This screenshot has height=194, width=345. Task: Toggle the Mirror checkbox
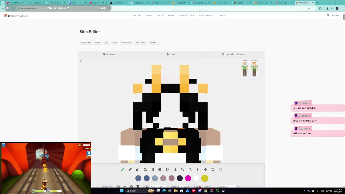(213, 187)
